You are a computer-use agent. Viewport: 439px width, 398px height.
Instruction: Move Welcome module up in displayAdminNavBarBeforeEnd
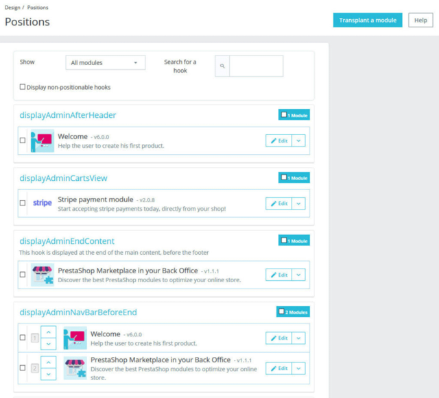[x=48, y=332]
